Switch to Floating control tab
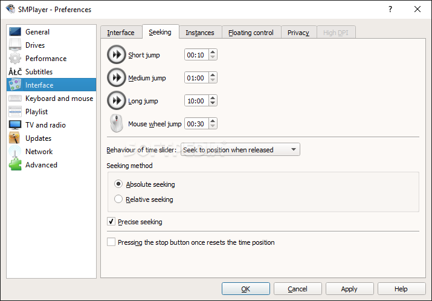 click(251, 33)
